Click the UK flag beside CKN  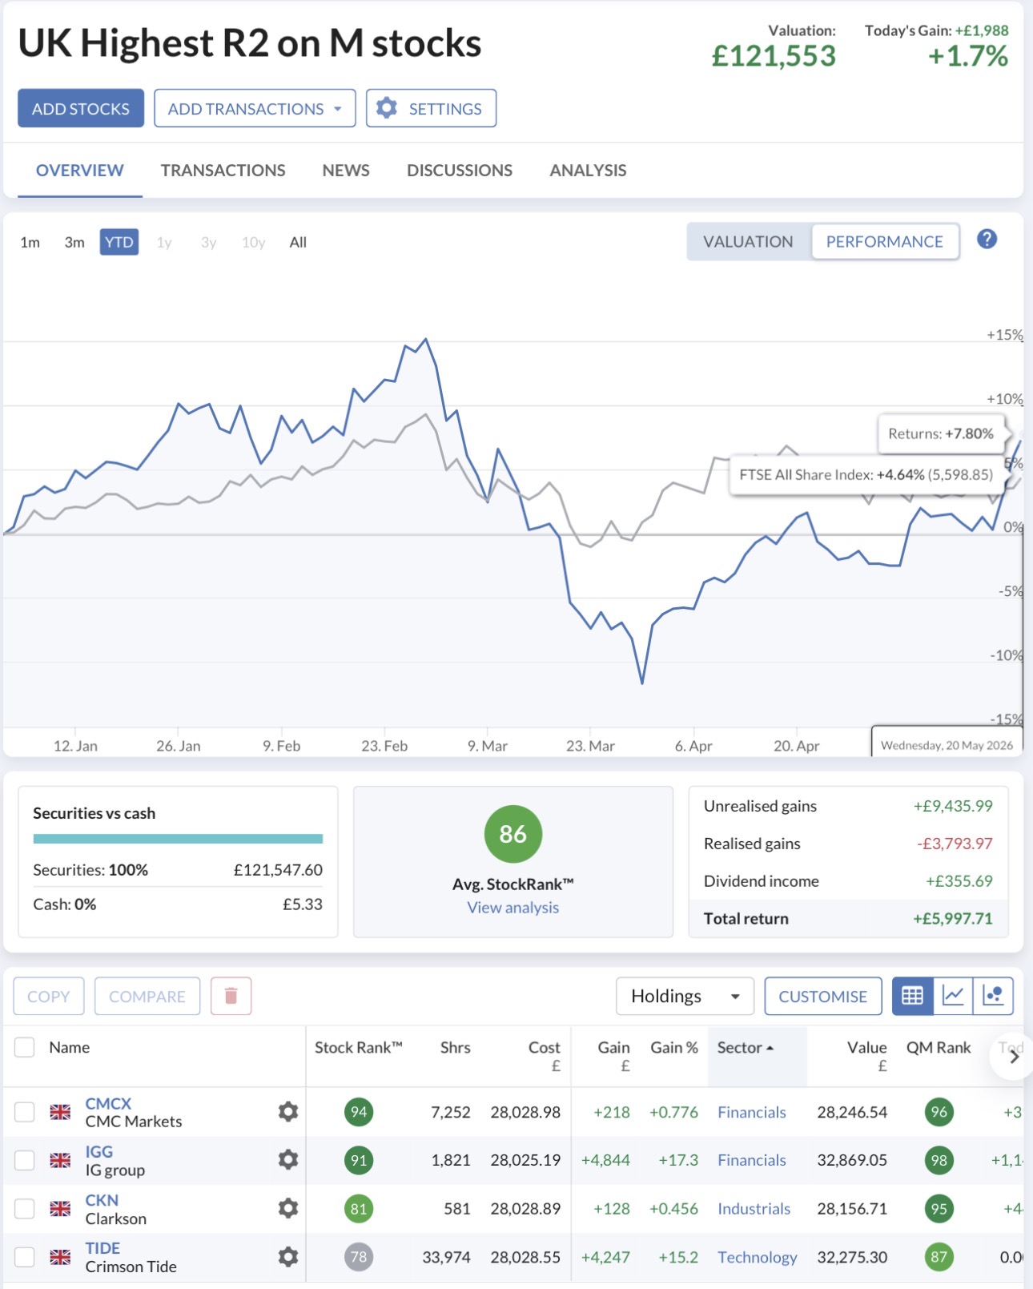[x=60, y=1209]
